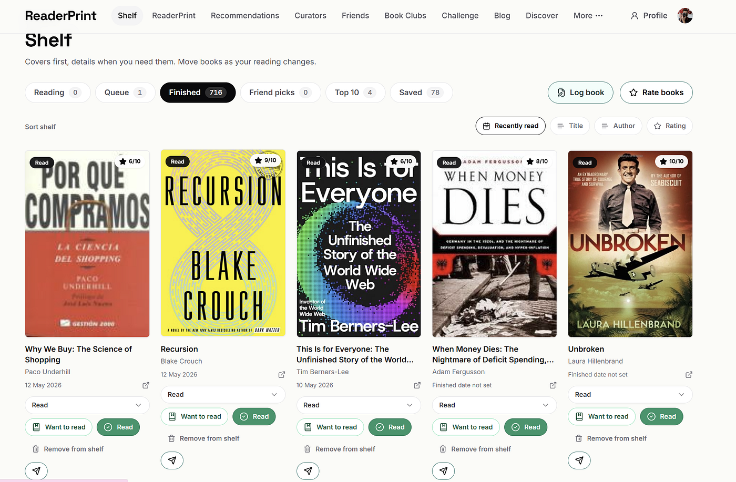Open the Unbroken book cover
Image resolution: width=736 pixels, height=482 pixels.
point(630,244)
